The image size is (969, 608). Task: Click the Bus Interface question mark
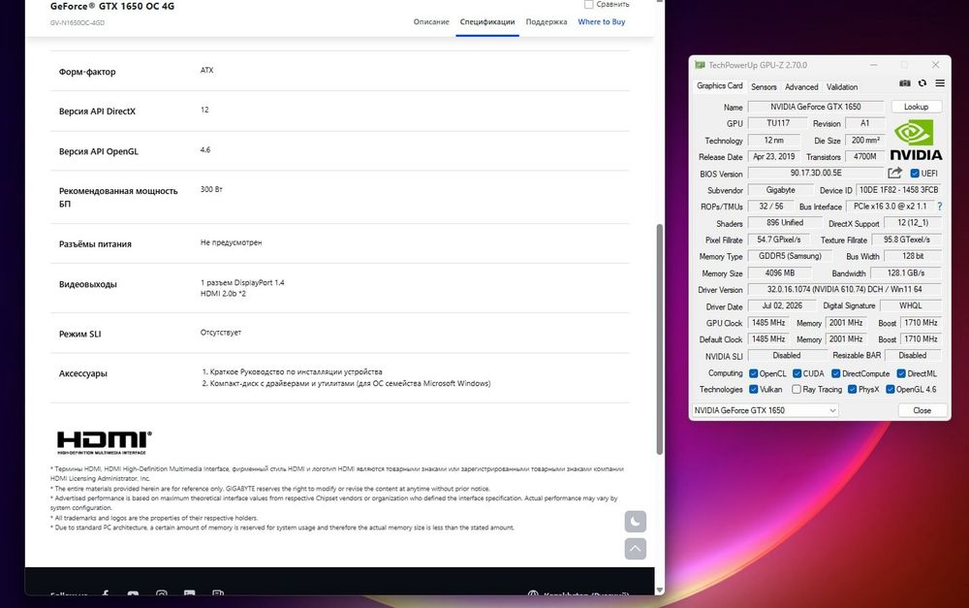tap(939, 206)
